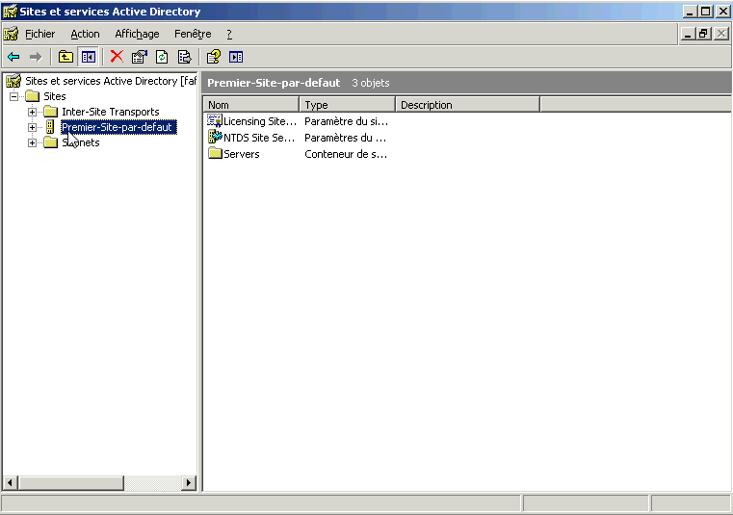The height and width of the screenshot is (515, 733).
Task: Go up one level with folder icon
Action: click(x=65, y=57)
